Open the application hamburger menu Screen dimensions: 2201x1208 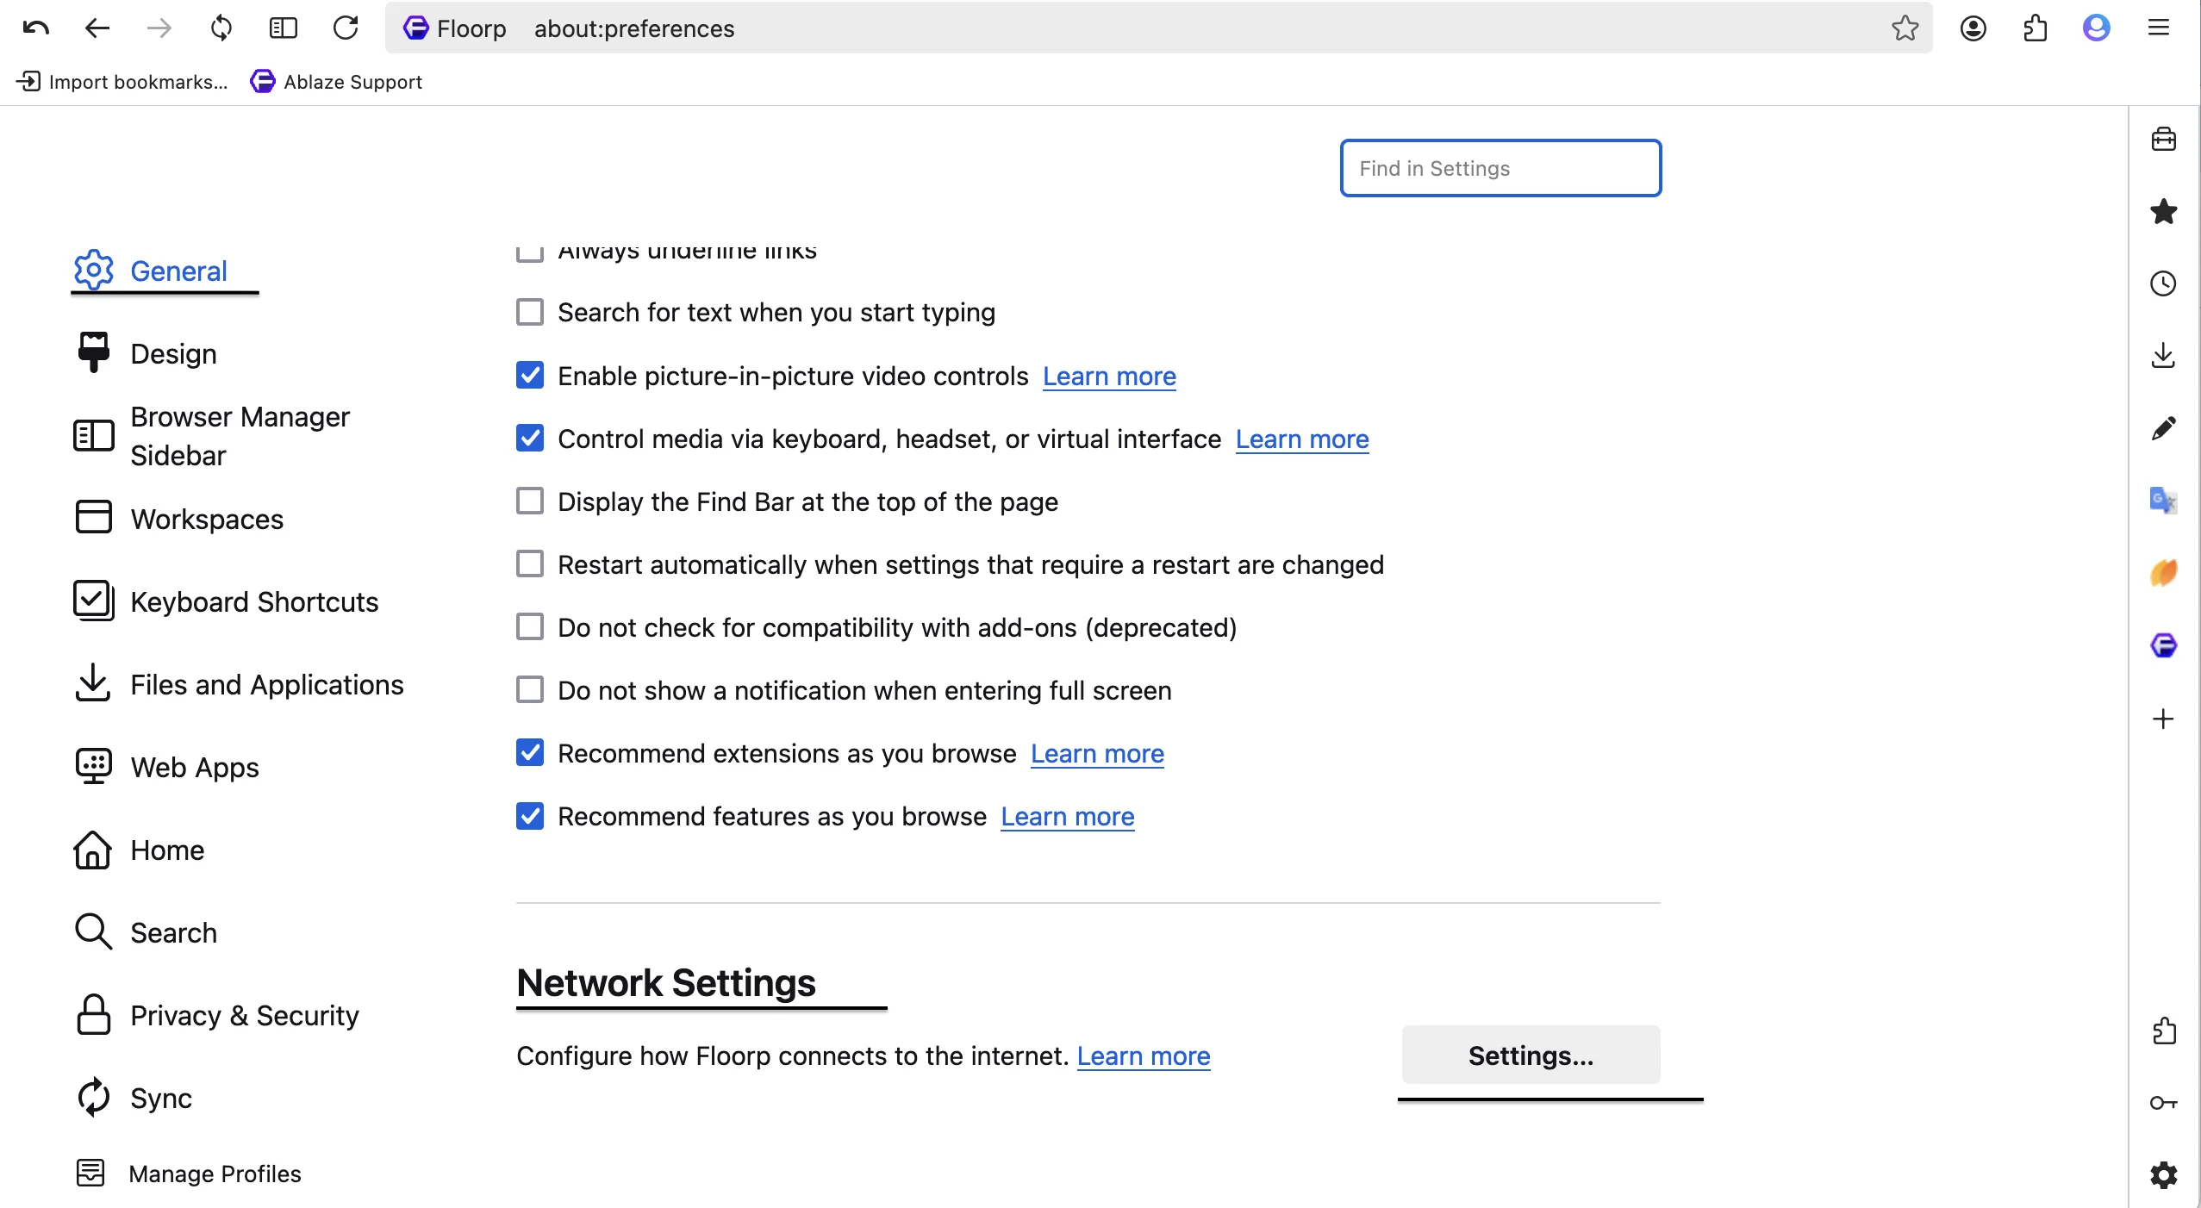(2158, 28)
